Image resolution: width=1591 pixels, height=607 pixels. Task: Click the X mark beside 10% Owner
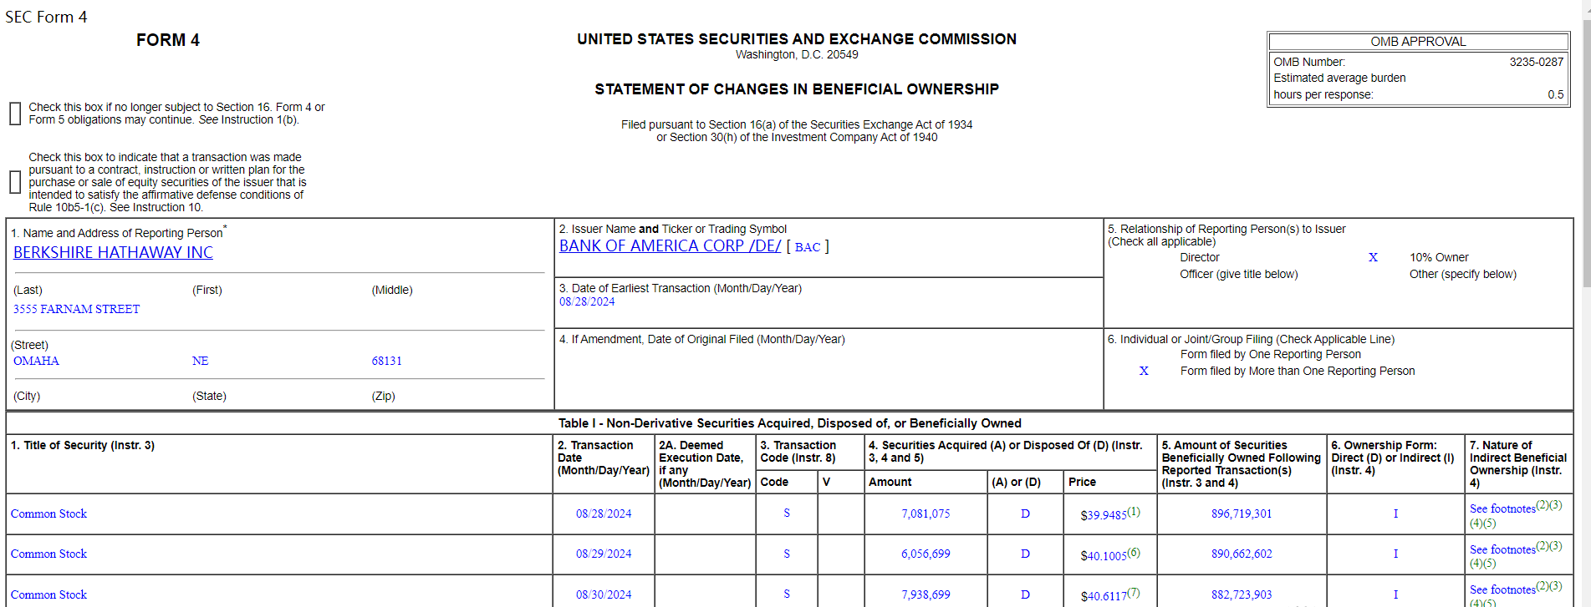coord(1373,257)
